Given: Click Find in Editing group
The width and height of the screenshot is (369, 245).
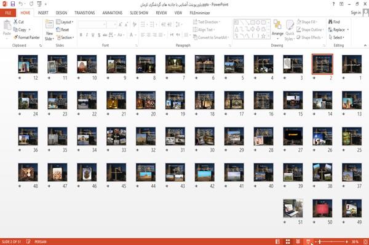Looking at the screenshot, I should (x=334, y=22).
